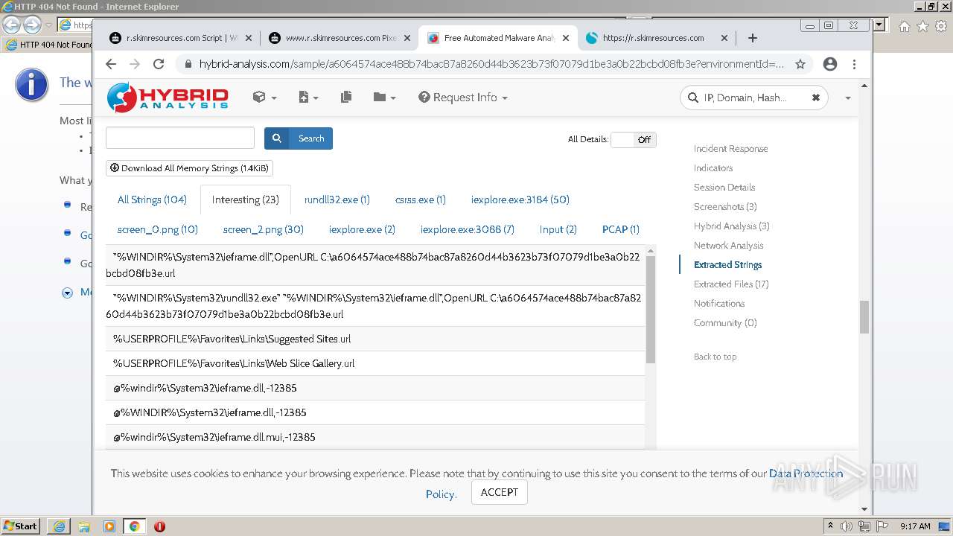Click the volume icon in system tray
953x536 pixels.
click(x=847, y=526)
